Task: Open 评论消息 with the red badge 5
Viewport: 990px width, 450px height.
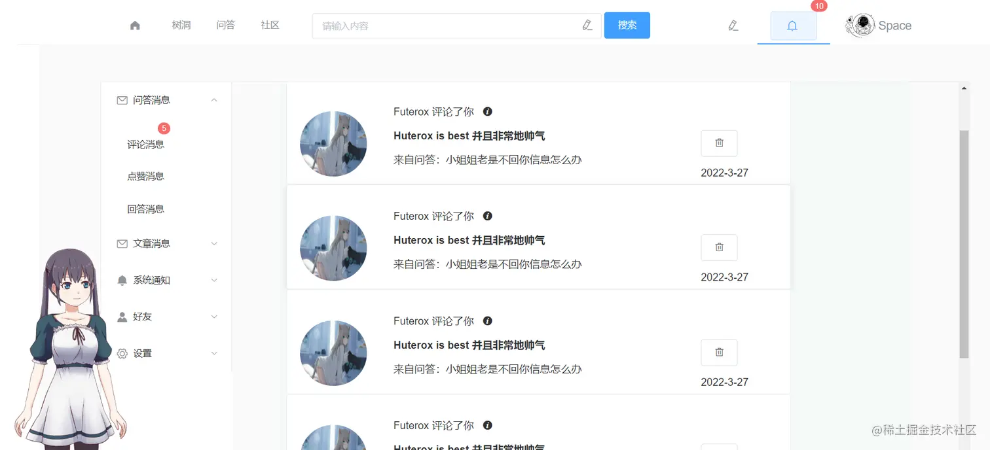Action: (x=145, y=144)
